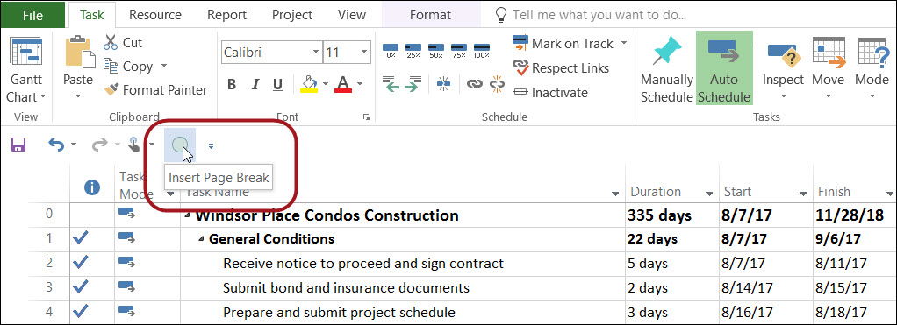Toggle Auto Schedule mode
The height and width of the screenshot is (325, 897).
pos(724,68)
